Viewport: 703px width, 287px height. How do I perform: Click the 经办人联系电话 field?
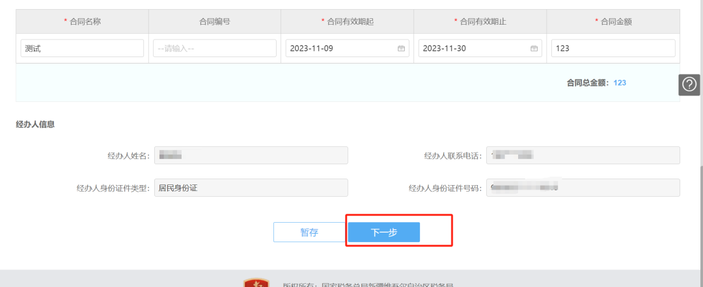(583, 155)
